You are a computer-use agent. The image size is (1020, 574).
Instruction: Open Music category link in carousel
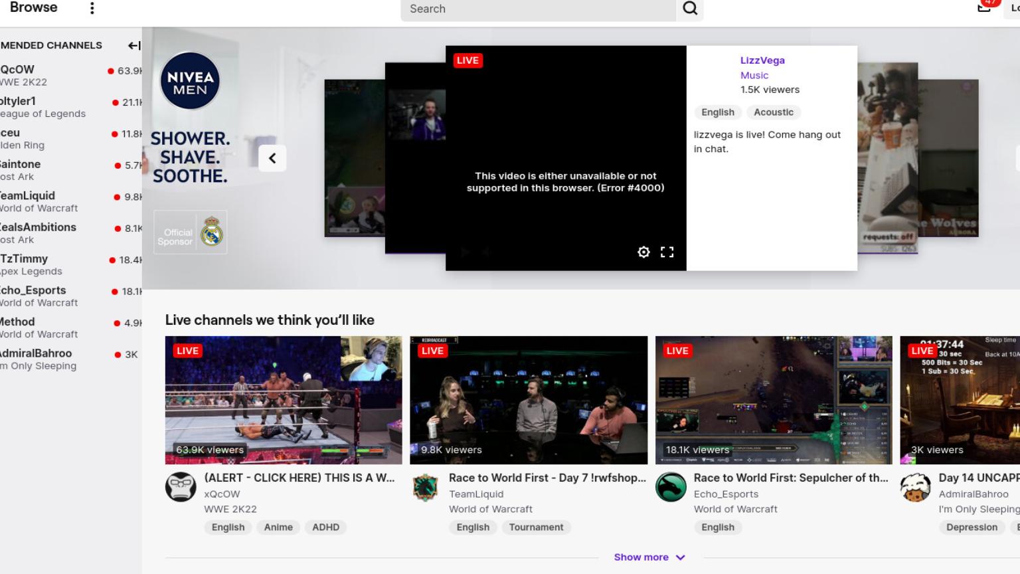coord(754,75)
